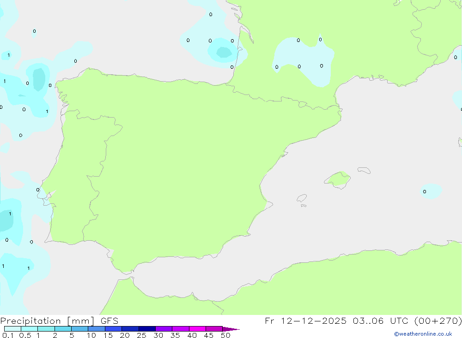Click the Mallorca island on the map
The width and height of the screenshot is (462, 338).
click(338, 179)
